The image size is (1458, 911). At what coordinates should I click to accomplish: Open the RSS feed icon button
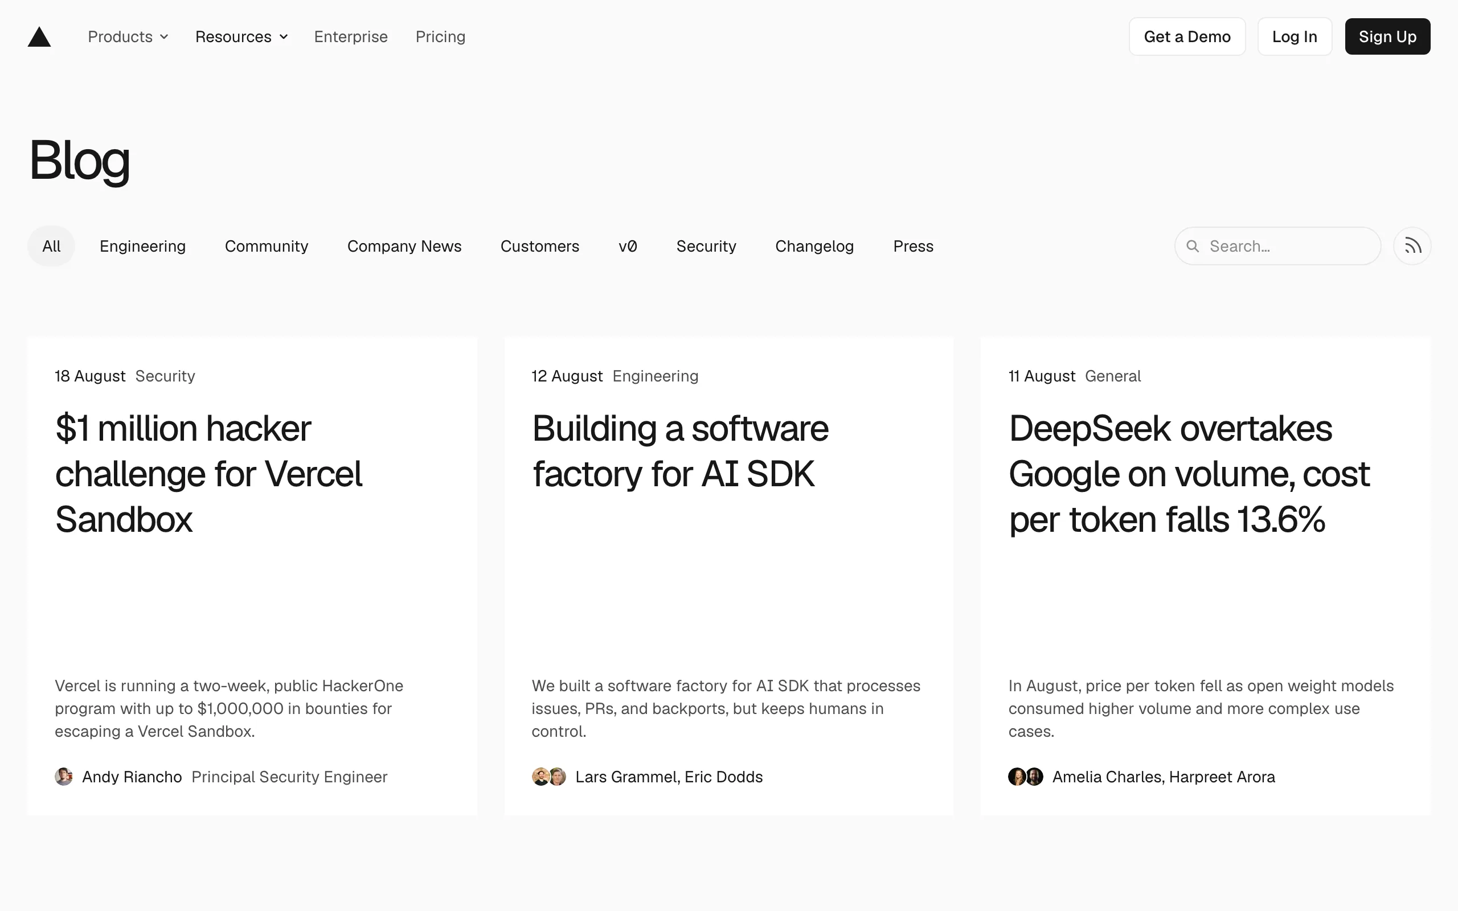1412,246
